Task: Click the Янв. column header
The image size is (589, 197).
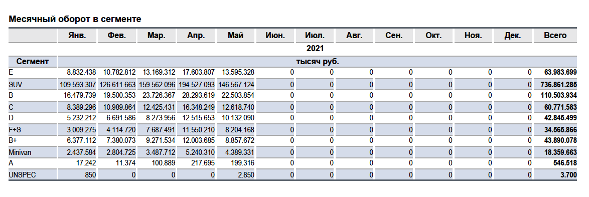Action: tap(77, 36)
